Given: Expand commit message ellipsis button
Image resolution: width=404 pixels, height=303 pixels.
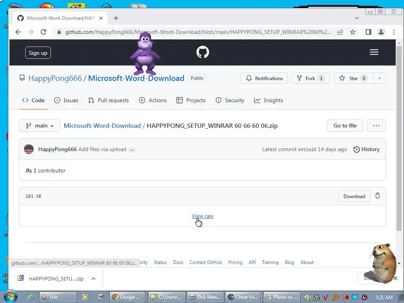Looking at the screenshot, I should 132,150.
